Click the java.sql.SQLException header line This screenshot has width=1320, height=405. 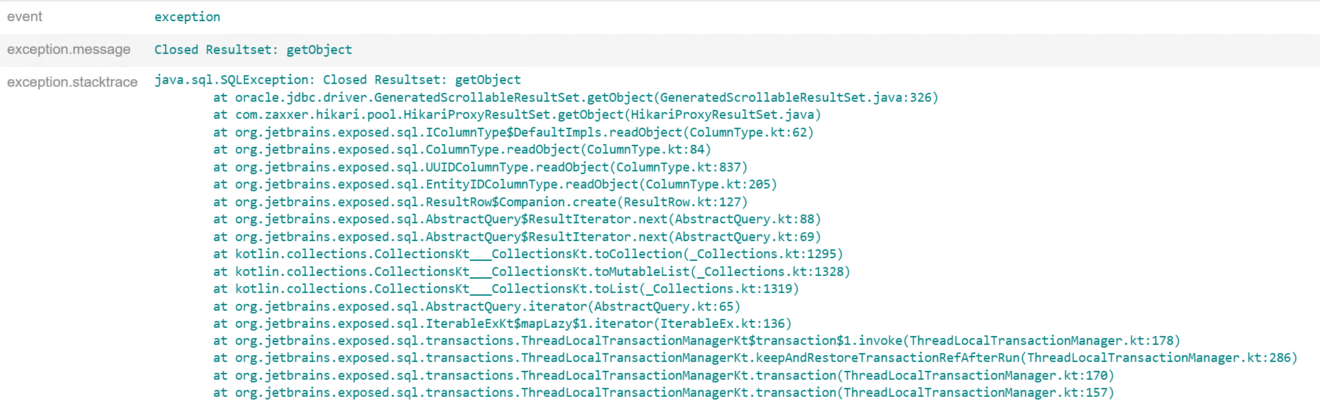point(337,80)
